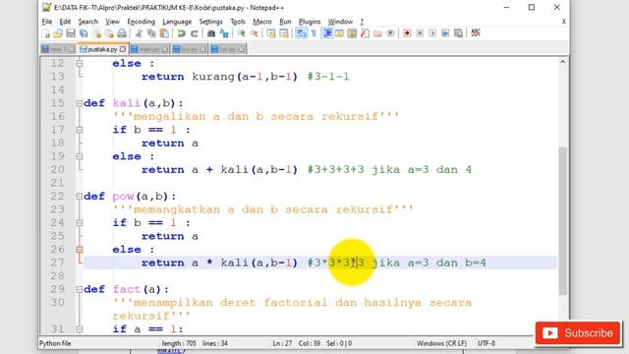Run macro multiple times icon
The height and width of the screenshot is (354, 629).
(x=445, y=33)
